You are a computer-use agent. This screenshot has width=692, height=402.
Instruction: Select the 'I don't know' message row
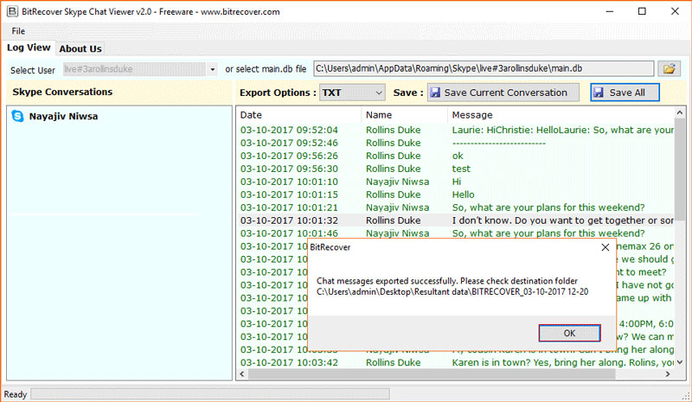click(x=457, y=220)
